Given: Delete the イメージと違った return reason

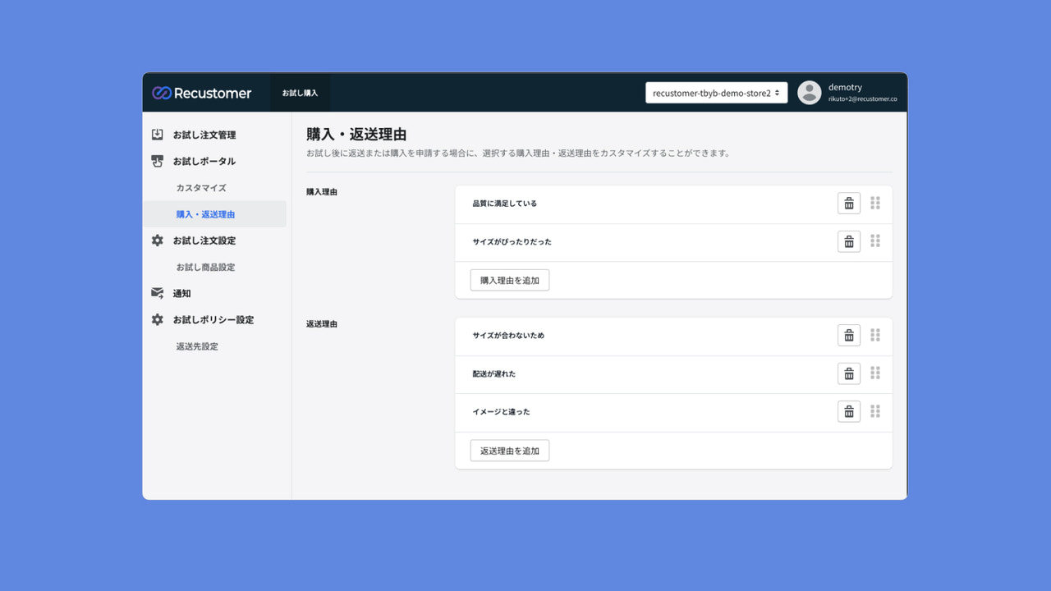Looking at the screenshot, I should (x=849, y=411).
